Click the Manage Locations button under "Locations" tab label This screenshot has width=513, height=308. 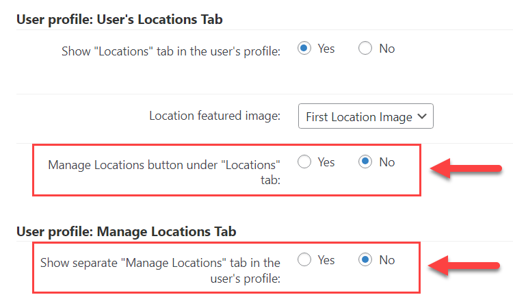coord(164,172)
